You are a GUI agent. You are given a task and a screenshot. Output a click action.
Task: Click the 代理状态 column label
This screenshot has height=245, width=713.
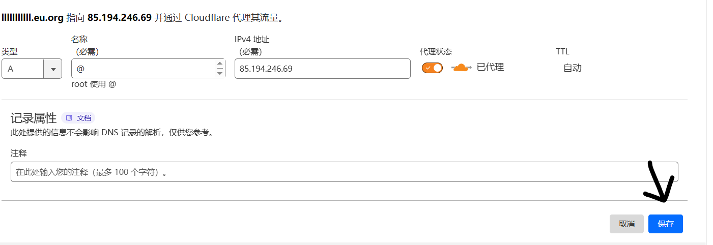[x=436, y=51]
